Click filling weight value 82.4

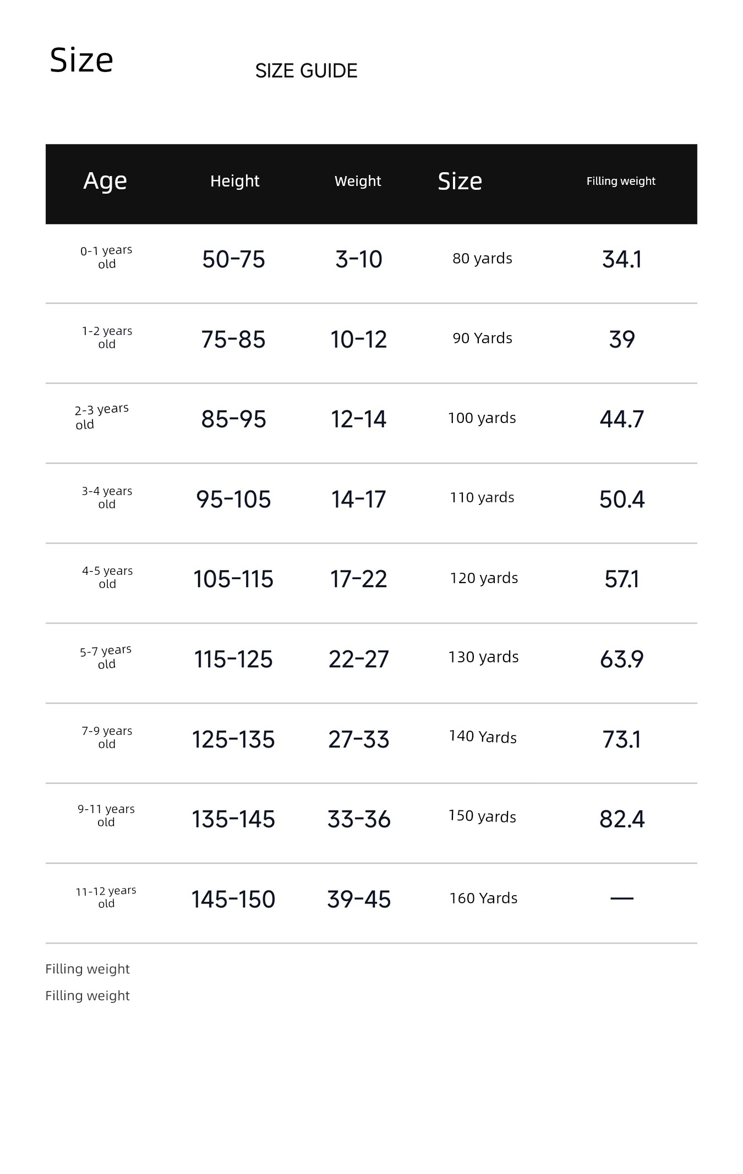[x=622, y=819]
